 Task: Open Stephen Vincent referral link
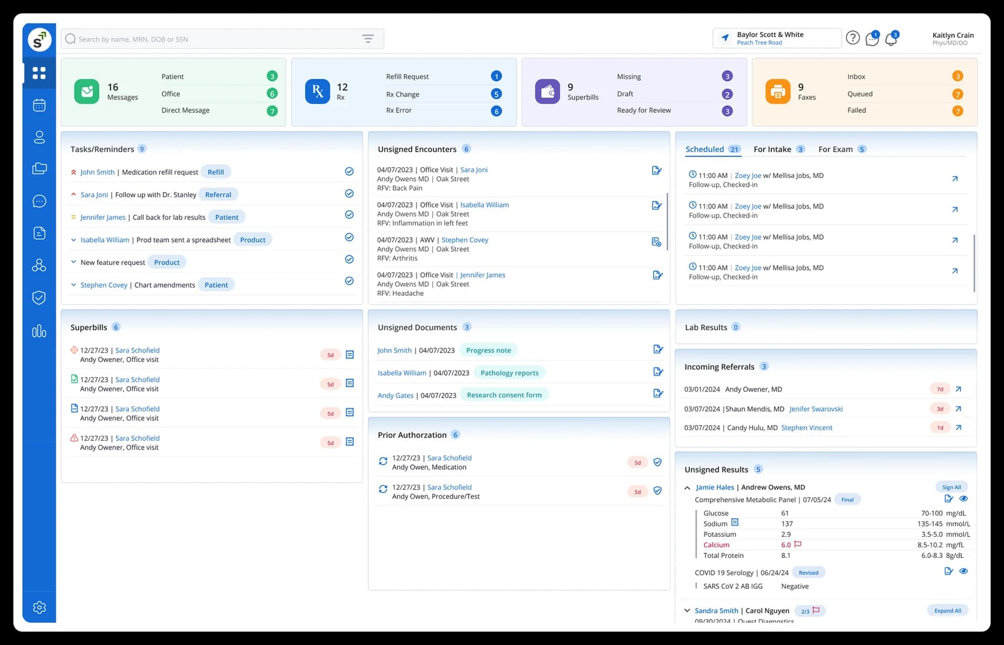pyautogui.click(x=807, y=428)
